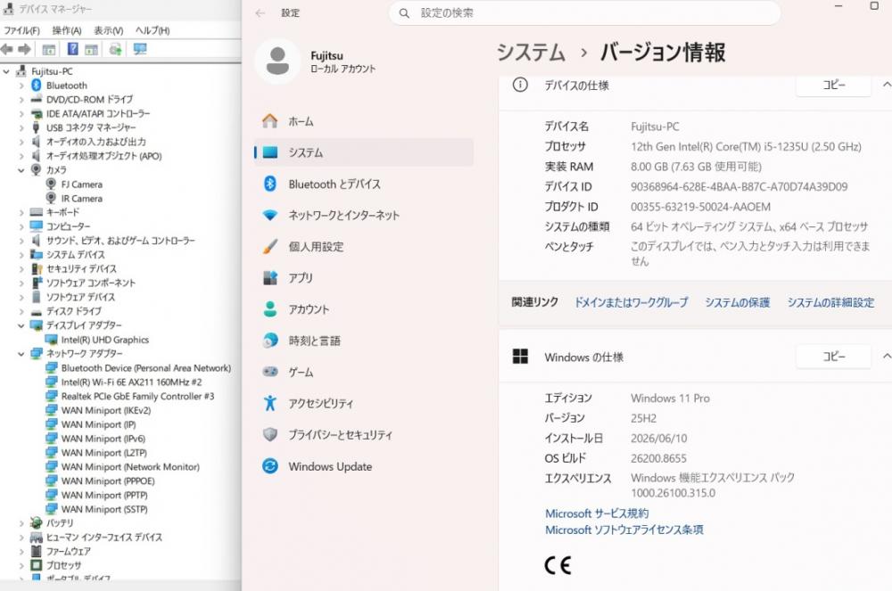The height and width of the screenshot is (591, 892).
Task: Click the アプリ icon in Settings sidebar
Action: pos(269,278)
